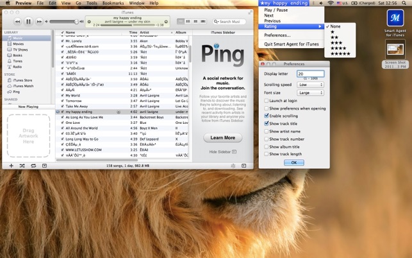The image size is (412, 258).
Task: Enable Launch at login checkbox
Action: click(266, 101)
